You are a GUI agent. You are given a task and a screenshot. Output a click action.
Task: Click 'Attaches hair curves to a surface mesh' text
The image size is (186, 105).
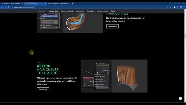click(x=57, y=81)
